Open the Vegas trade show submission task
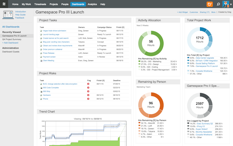This screenshot has width=233, height=146. point(54,31)
